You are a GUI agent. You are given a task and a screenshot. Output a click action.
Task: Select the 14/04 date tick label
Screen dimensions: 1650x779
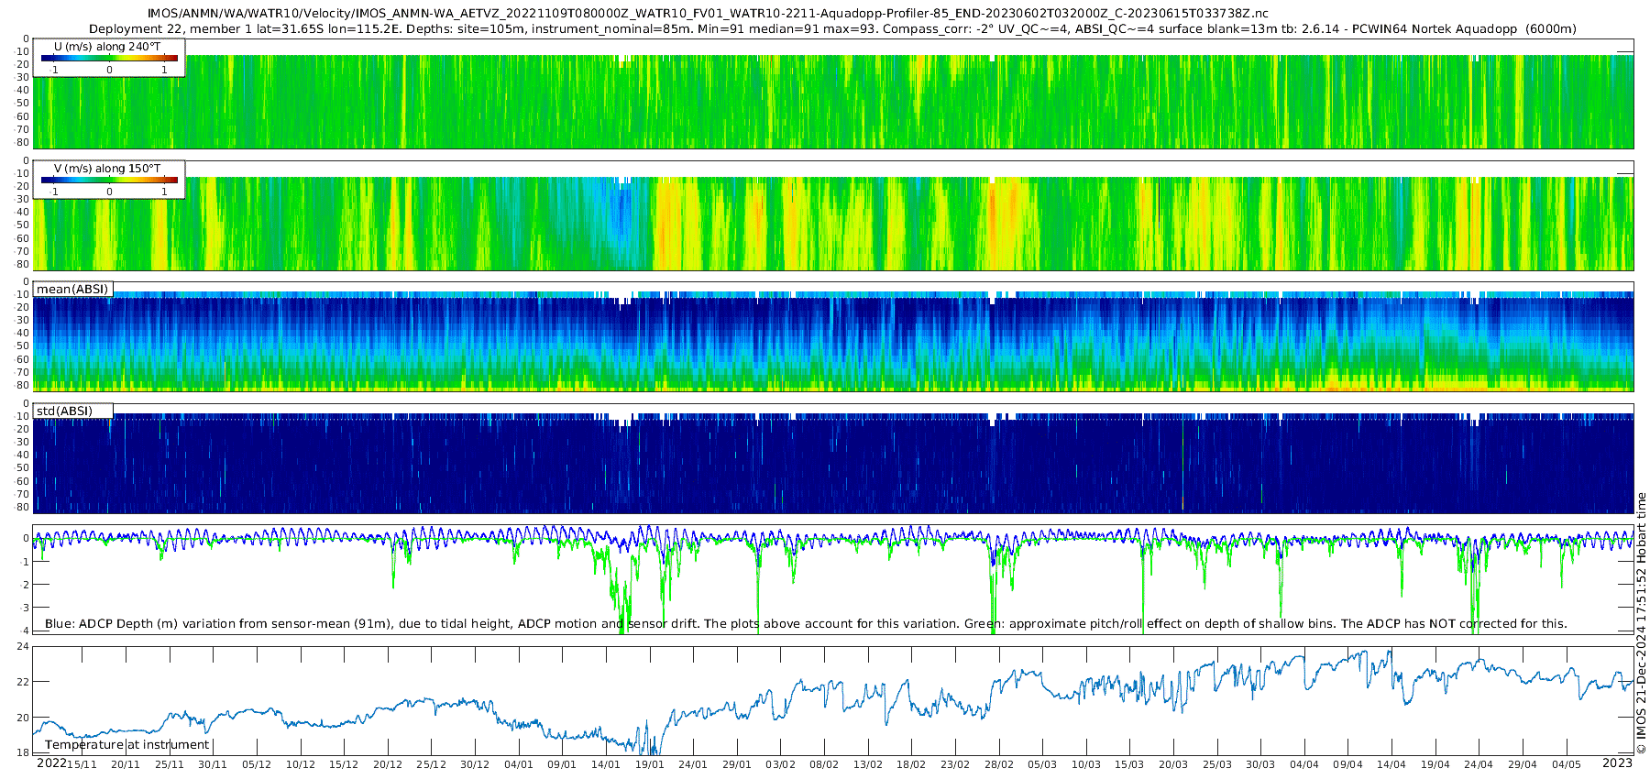1391,764
